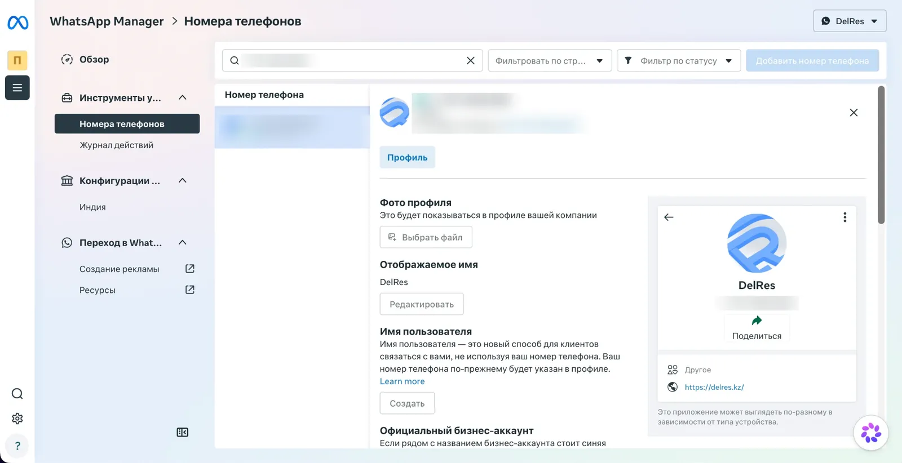The width and height of the screenshot is (902, 463).
Task: Open the help question mark icon
Action: pos(17,446)
